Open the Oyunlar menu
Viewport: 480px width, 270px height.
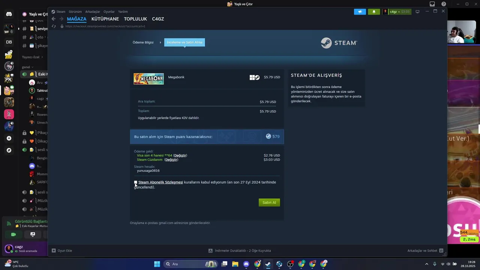pos(109,12)
